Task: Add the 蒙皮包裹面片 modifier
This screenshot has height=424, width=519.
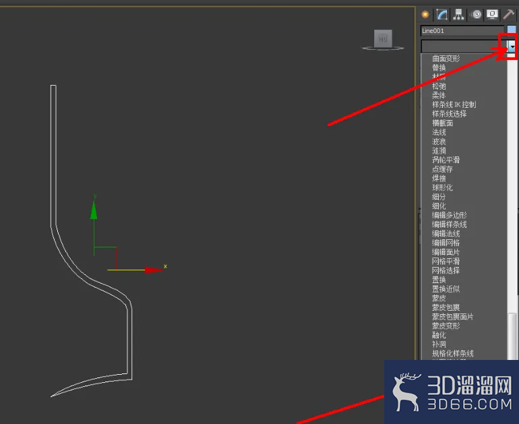Action: click(x=452, y=317)
